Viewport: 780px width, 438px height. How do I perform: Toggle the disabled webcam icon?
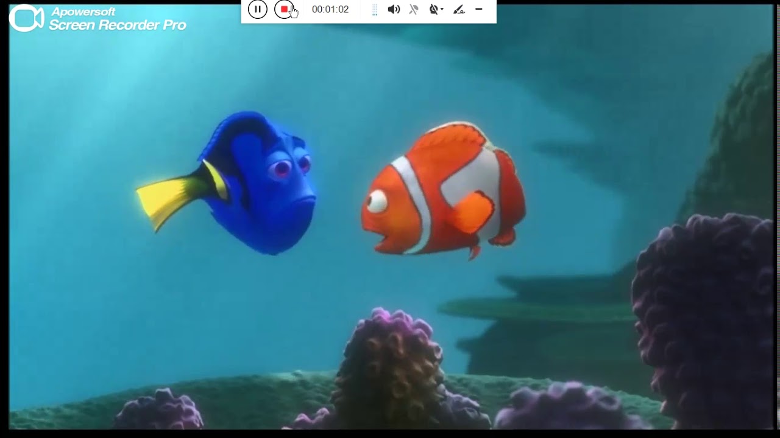433,9
